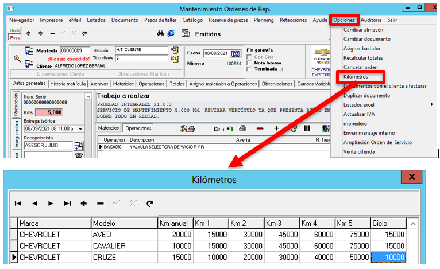Viewport: 440px width, 269px height.
Task: Click the printer icon in operations toolbar
Action: coord(242,128)
